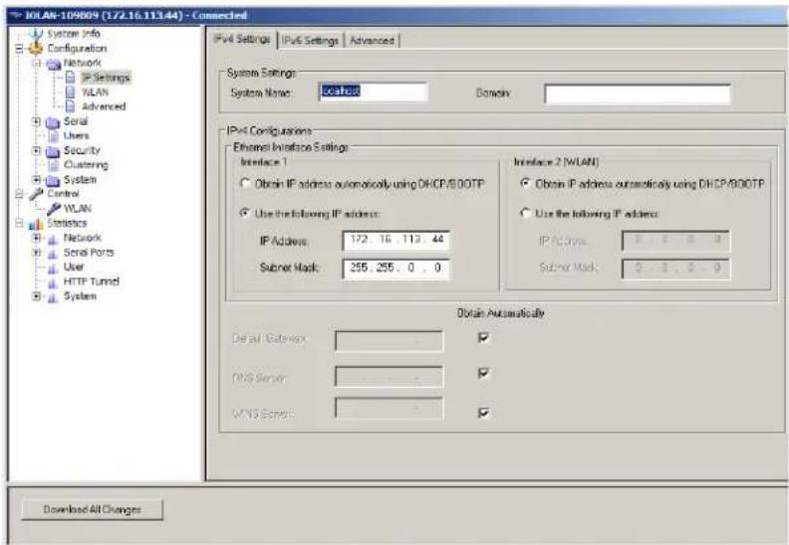Screen dimensions: 789x545
Task: Click the Users page icon
Action: coord(54,135)
